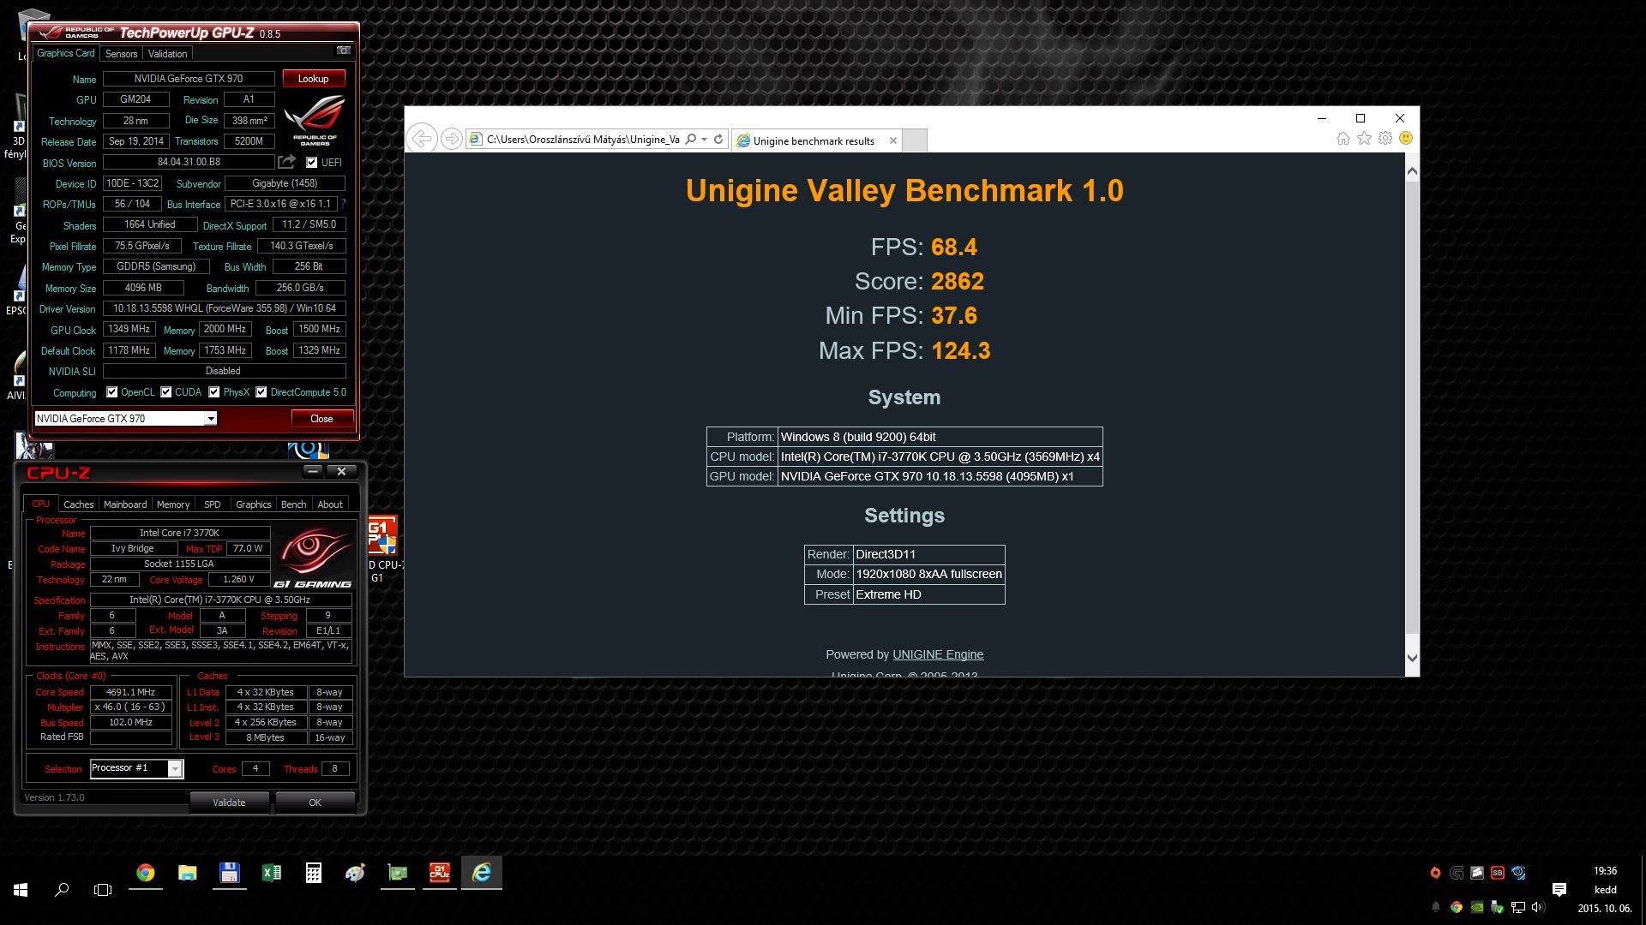
Task: Click the GPU-Z Lookup button
Action: click(314, 79)
